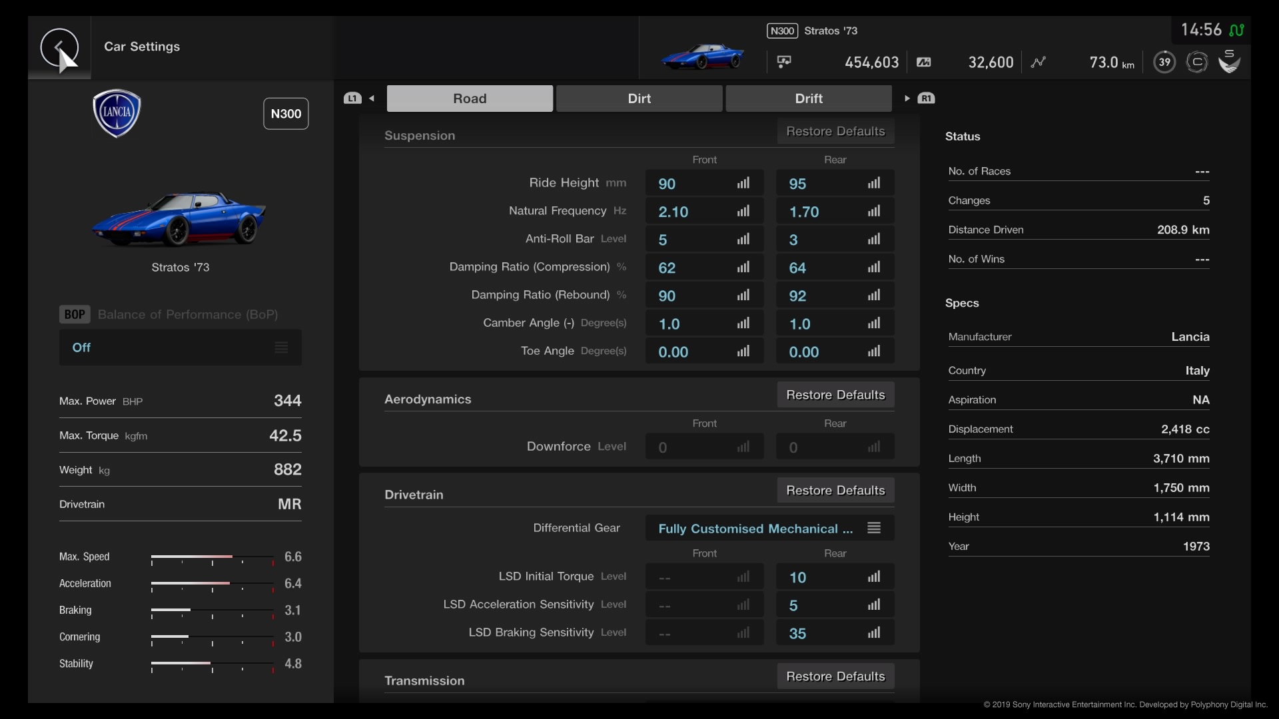Toggle Balance of Performance off setting
This screenshot has height=719, width=1279.
(81, 347)
